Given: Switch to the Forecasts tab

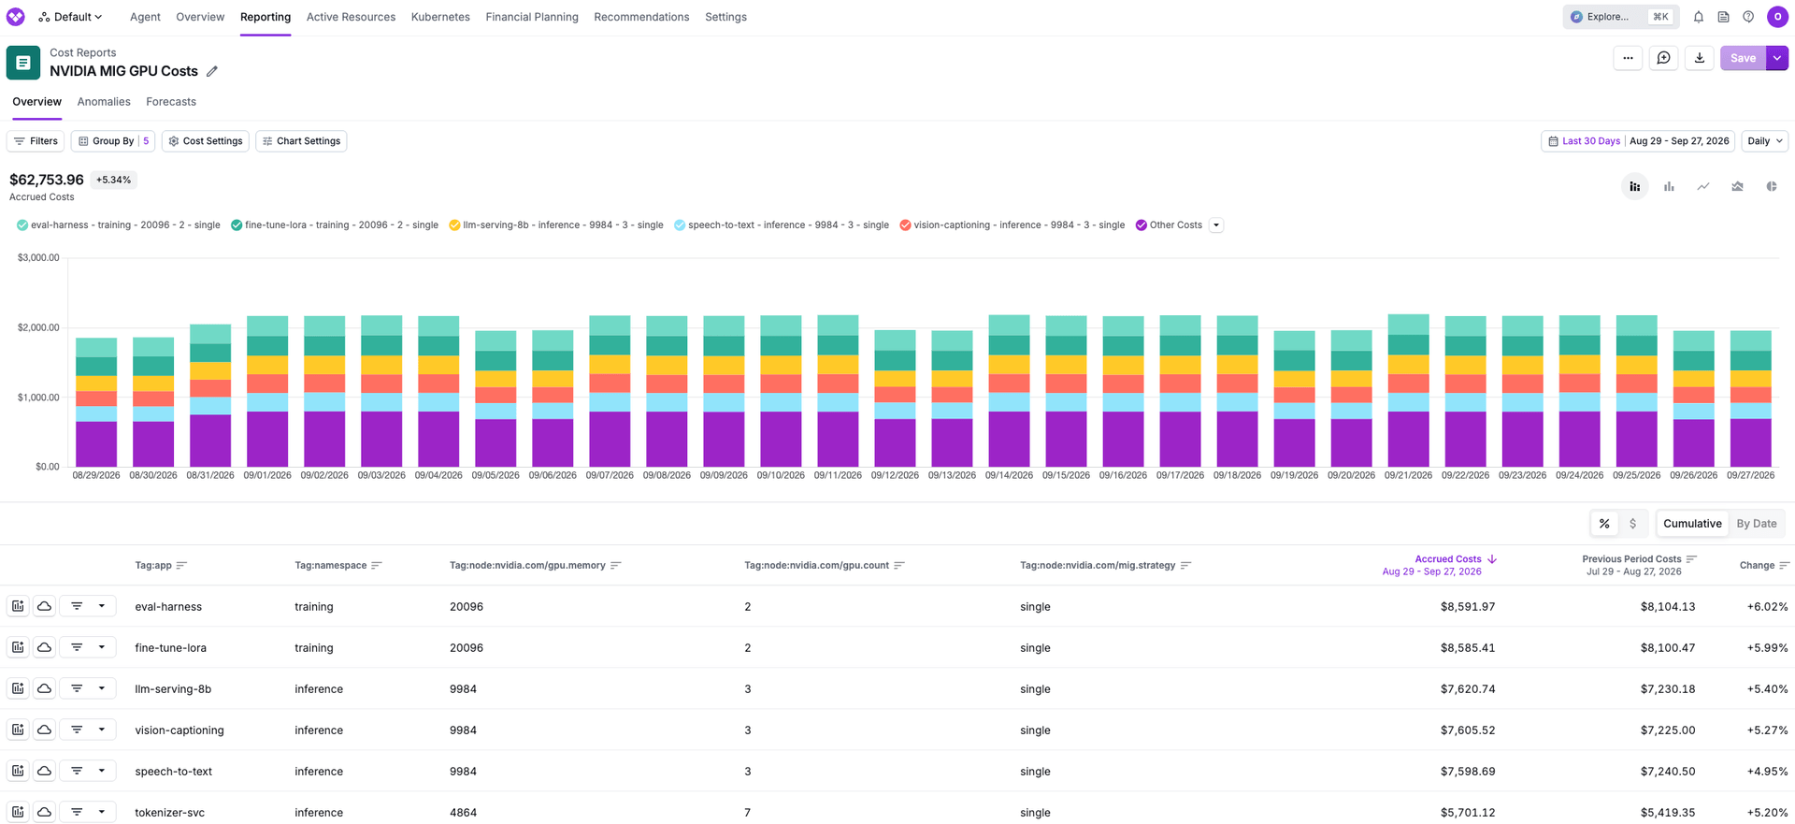Looking at the screenshot, I should point(171,102).
